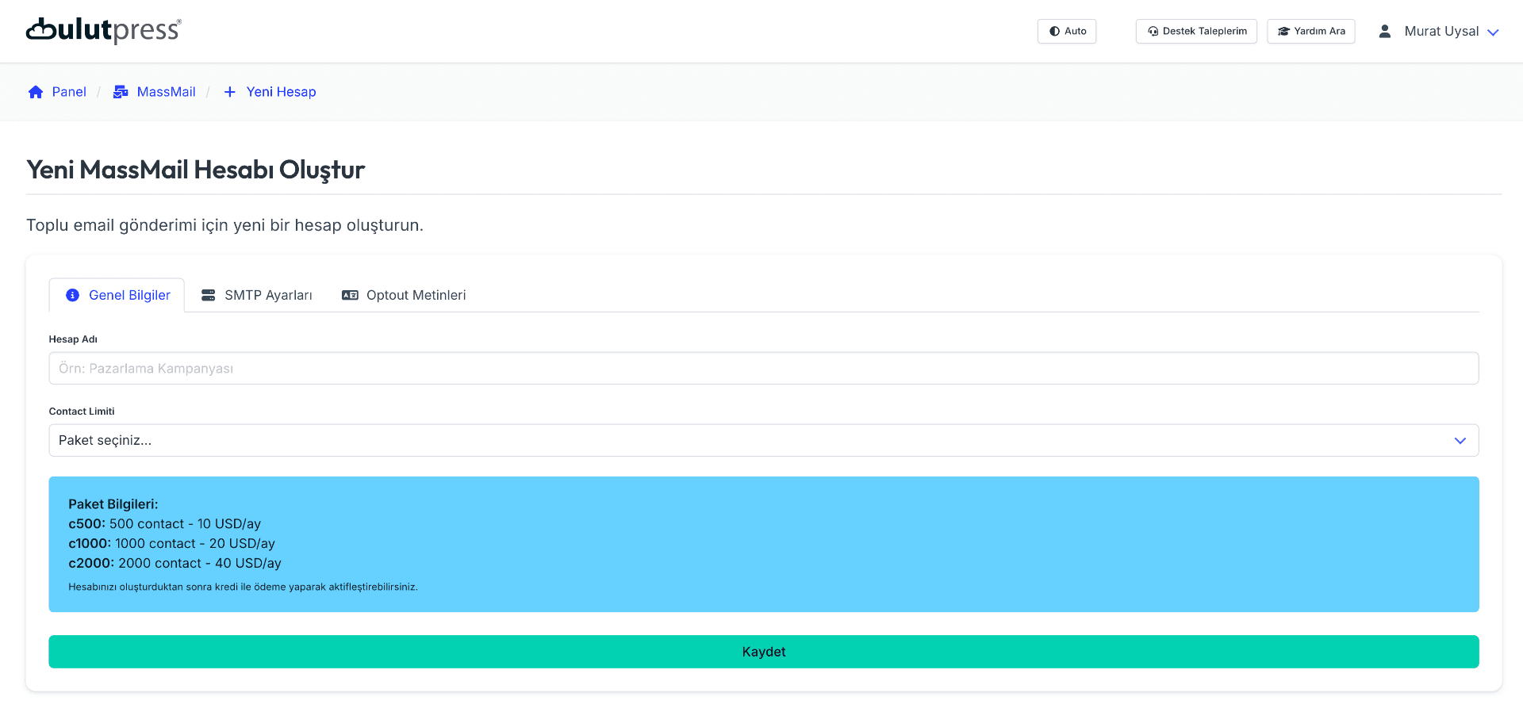This screenshot has width=1523, height=712.
Task: Click the MassMail mailbox icon
Action: 121,92
